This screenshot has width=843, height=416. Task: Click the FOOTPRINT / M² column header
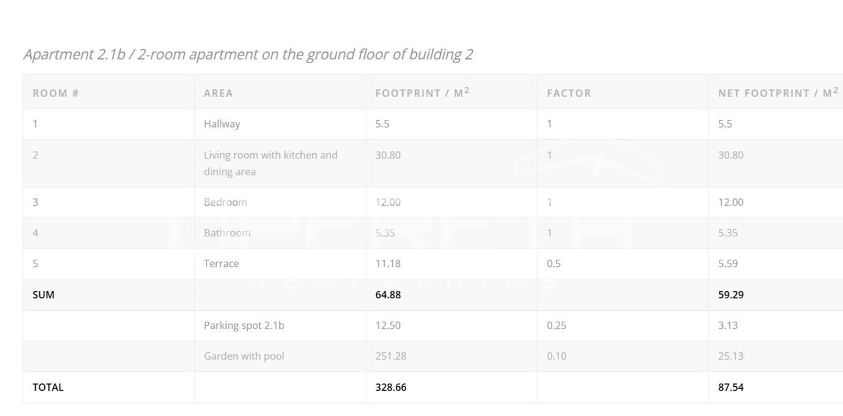click(x=422, y=92)
